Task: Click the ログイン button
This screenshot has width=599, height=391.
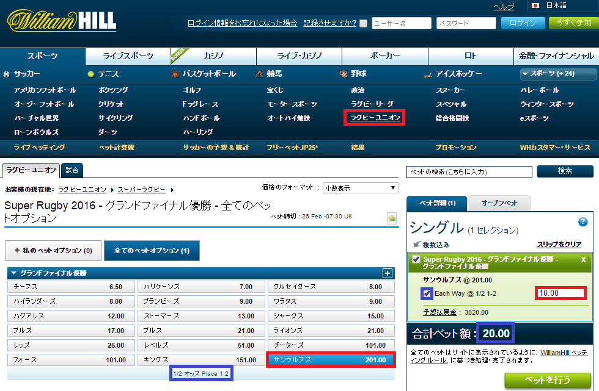Action: 523,23
